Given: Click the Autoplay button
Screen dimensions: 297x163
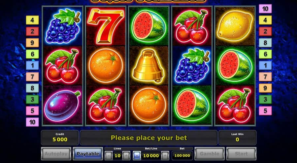Looking at the screenshot, I should coord(56,154).
